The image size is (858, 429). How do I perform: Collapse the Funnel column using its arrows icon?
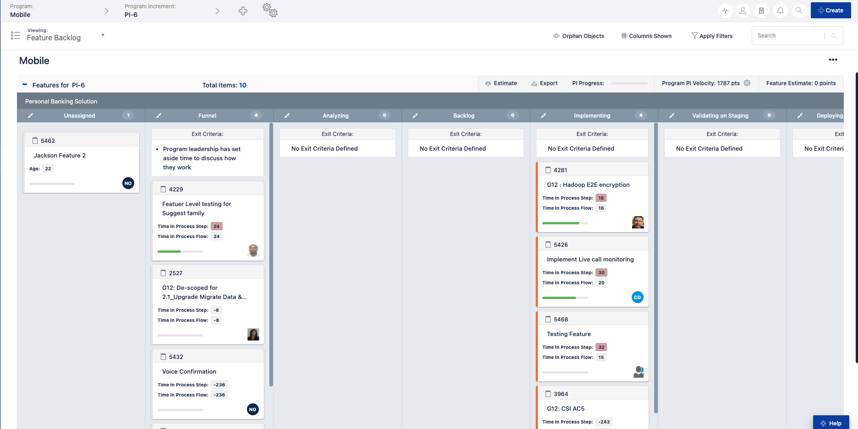[158, 115]
